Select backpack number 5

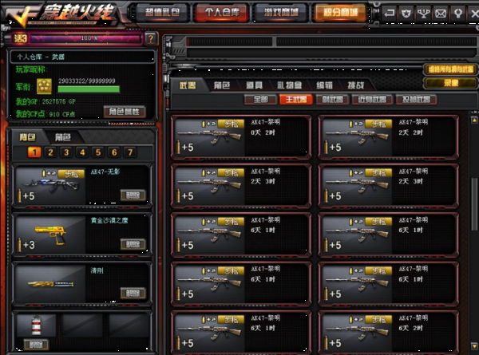(98, 152)
